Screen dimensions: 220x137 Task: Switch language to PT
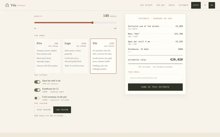pyautogui.click(x=205, y=5)
